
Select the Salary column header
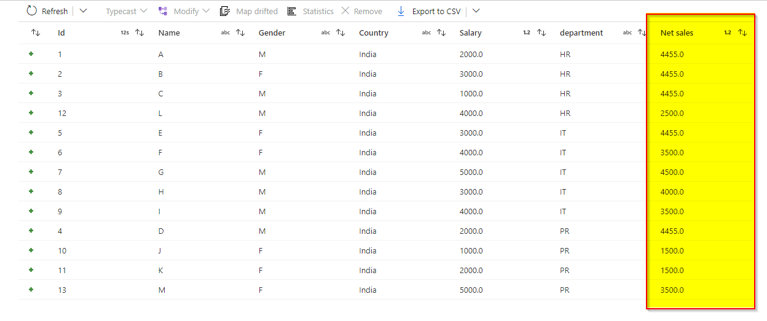pyautogui.click(x=471, y=33)
